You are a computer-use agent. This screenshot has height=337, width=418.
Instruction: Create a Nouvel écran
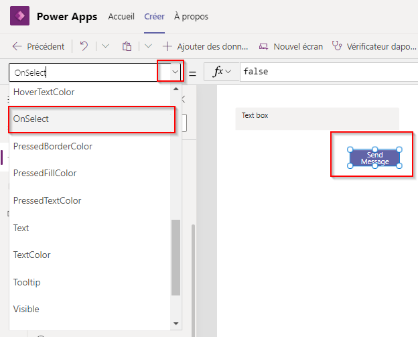[x=291, y=46]
